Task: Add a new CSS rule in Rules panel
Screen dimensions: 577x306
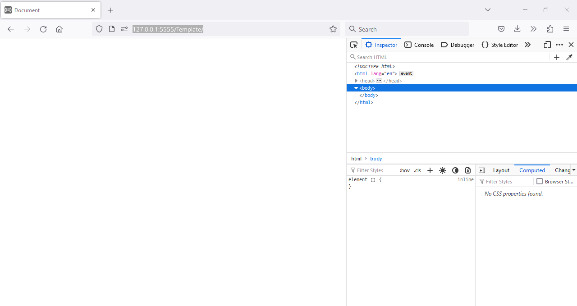Action: 430,170
